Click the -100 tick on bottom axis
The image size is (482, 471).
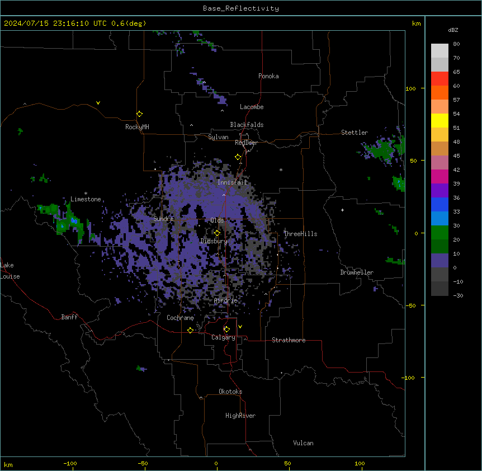click(x=70, y=463)
